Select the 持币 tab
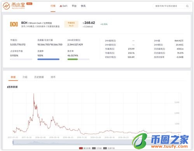This screenshot has height=151, width=194. pyautogui.click(x=53, y=77)
